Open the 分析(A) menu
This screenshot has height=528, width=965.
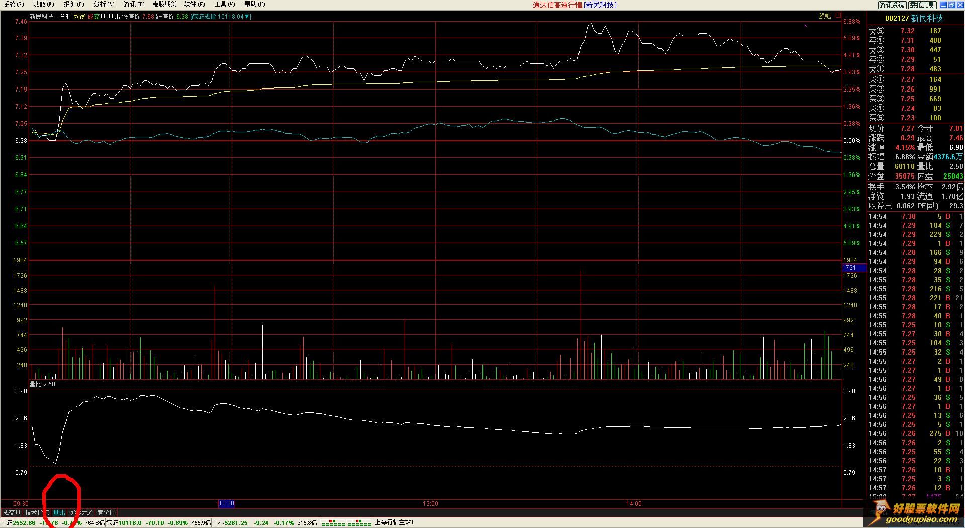(x=104, y=4)
